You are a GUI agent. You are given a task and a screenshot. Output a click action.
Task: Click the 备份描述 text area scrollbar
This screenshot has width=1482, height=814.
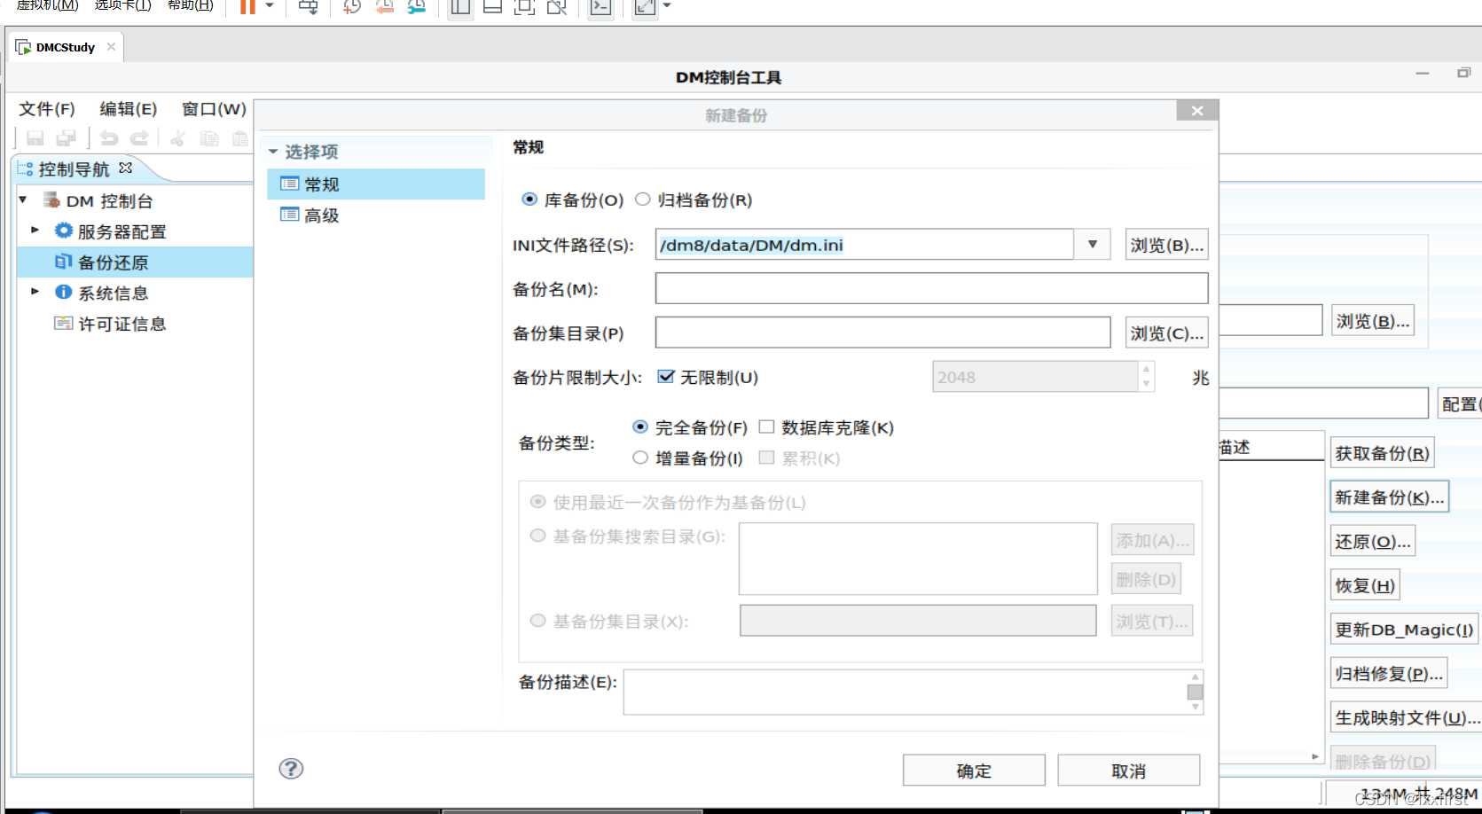(1196, 692)
